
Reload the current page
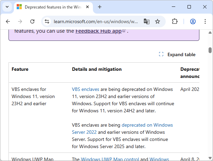click(32, 21)
